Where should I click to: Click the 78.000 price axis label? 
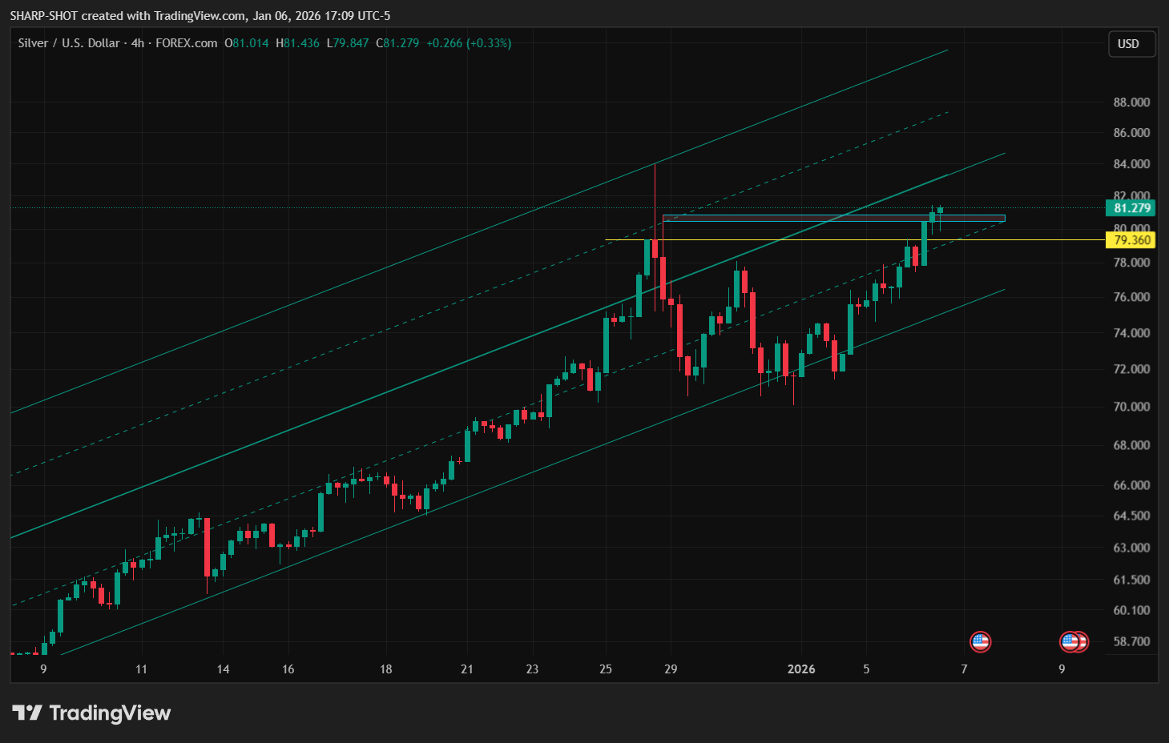pos(1131,263)
